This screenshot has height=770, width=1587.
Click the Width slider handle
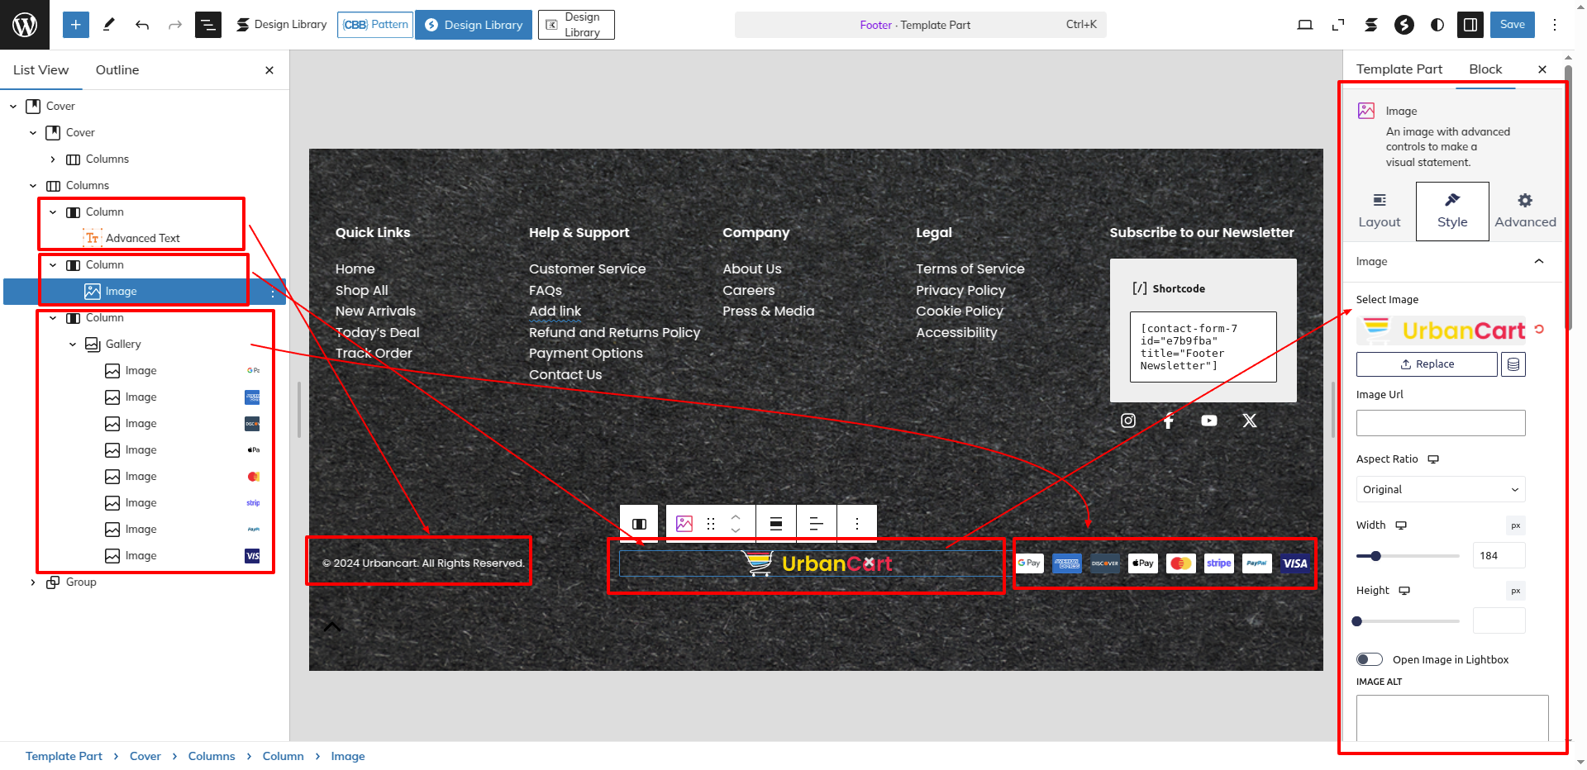(x=1375, y=556)
